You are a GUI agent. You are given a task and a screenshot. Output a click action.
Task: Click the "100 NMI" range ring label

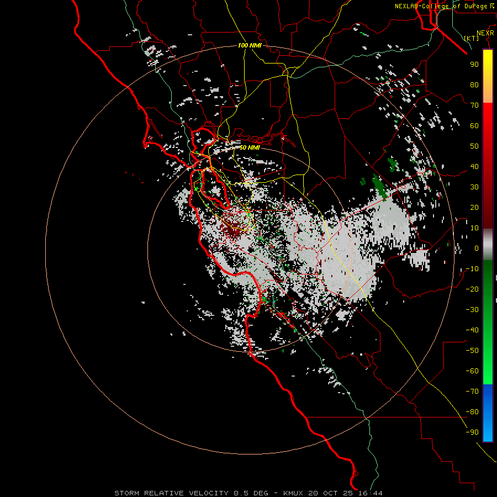[x=250, y=45]
